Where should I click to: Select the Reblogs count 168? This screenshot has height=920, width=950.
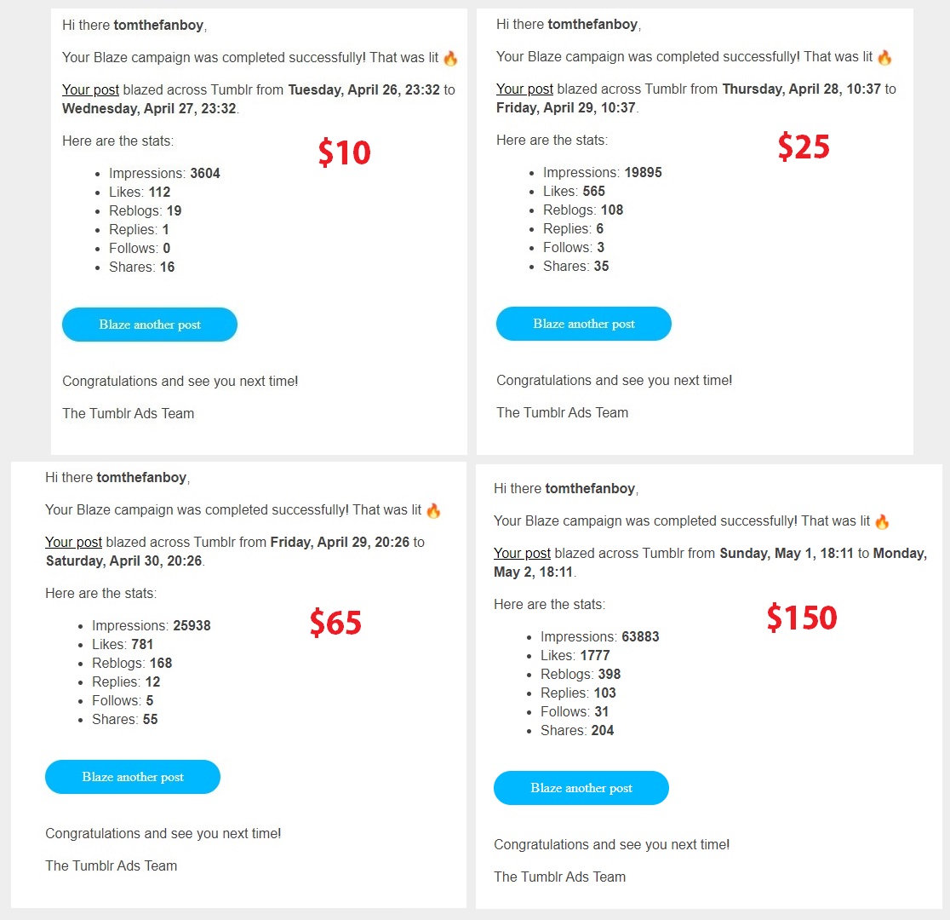click(x=160, y=663)
